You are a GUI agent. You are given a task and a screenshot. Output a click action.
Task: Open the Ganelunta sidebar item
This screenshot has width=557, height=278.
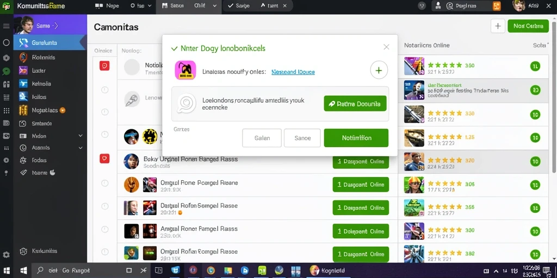point(50,42)
